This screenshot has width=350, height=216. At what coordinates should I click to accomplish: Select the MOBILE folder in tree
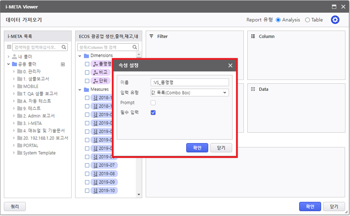click(x=31, y=86)
